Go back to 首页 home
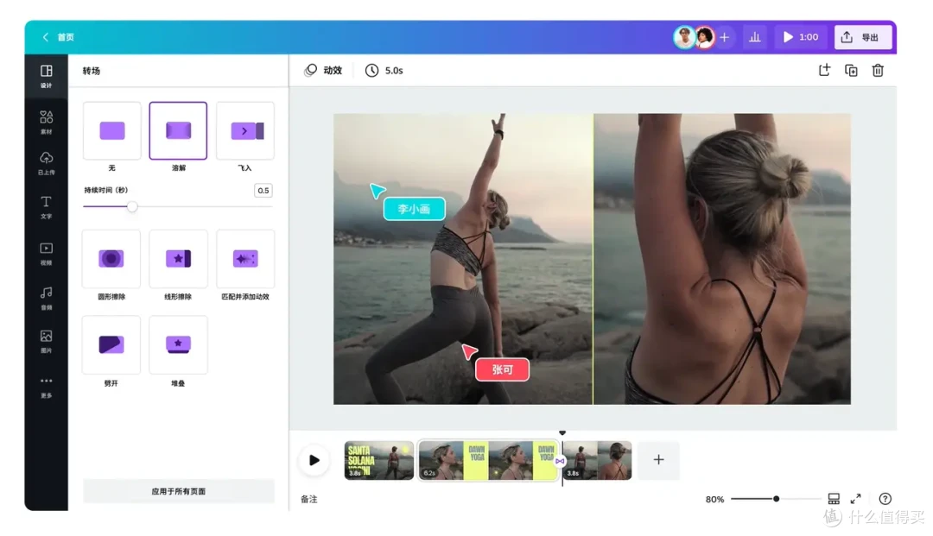This screenshot has width=933, height=536. click(59, 37)
